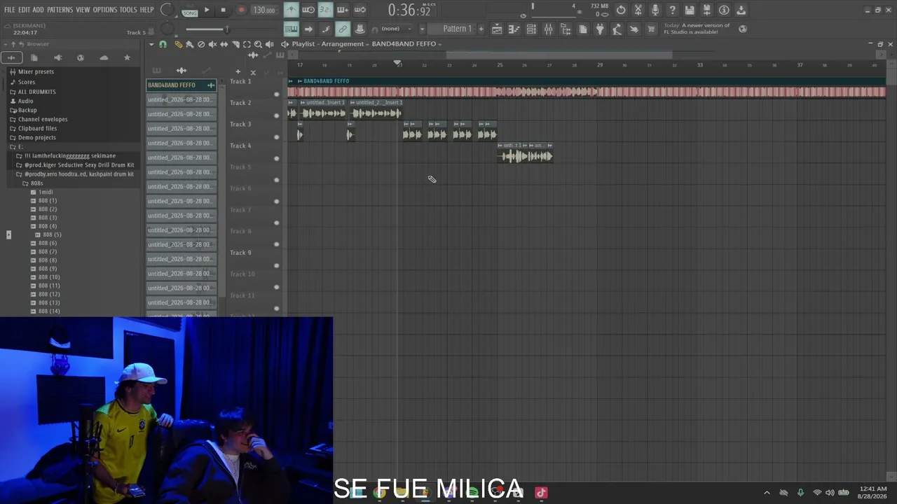Open the Channel rack
897x504 pixels.
(531, 29)
